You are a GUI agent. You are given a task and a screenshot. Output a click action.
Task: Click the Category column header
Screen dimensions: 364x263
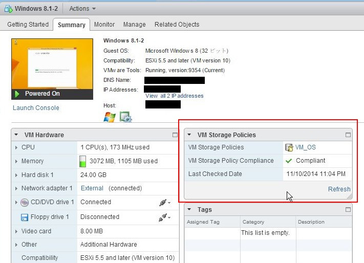pyautogui.click(x=268, y=222)
